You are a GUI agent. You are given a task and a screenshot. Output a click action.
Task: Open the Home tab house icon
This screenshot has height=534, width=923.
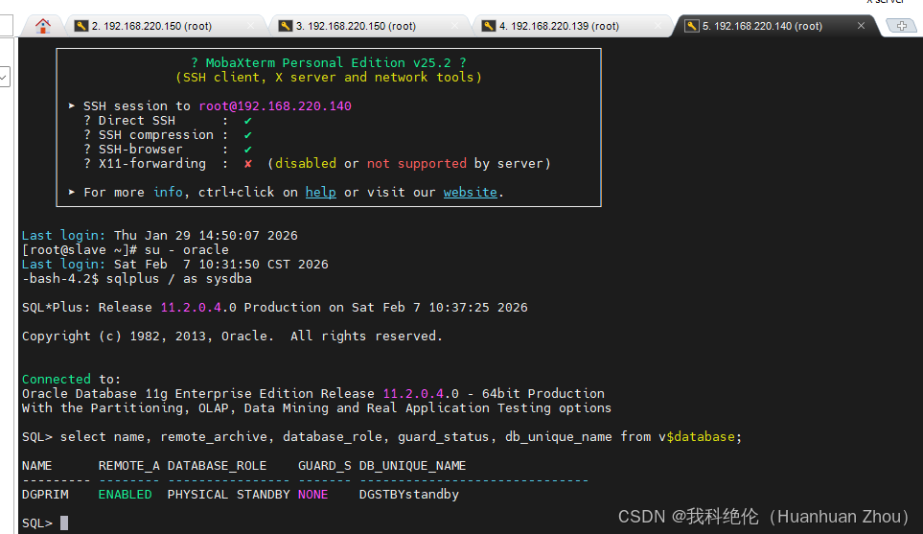(42, 26)
